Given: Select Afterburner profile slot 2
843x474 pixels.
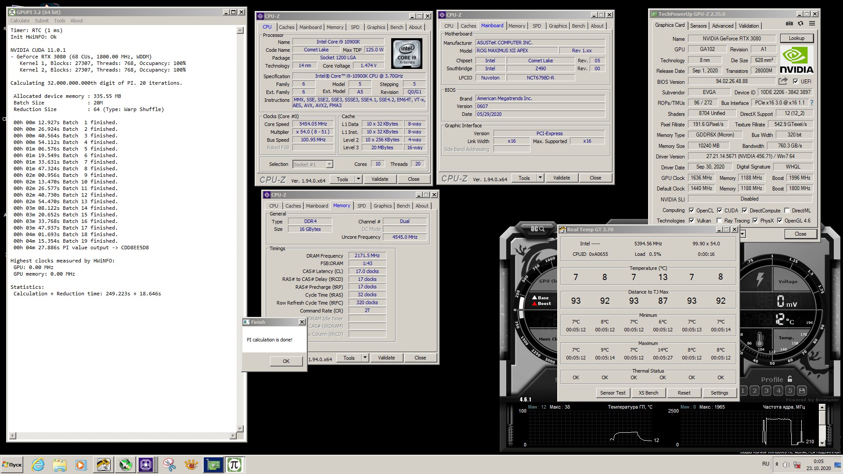Looking at the screenshot, I should 754,390.
